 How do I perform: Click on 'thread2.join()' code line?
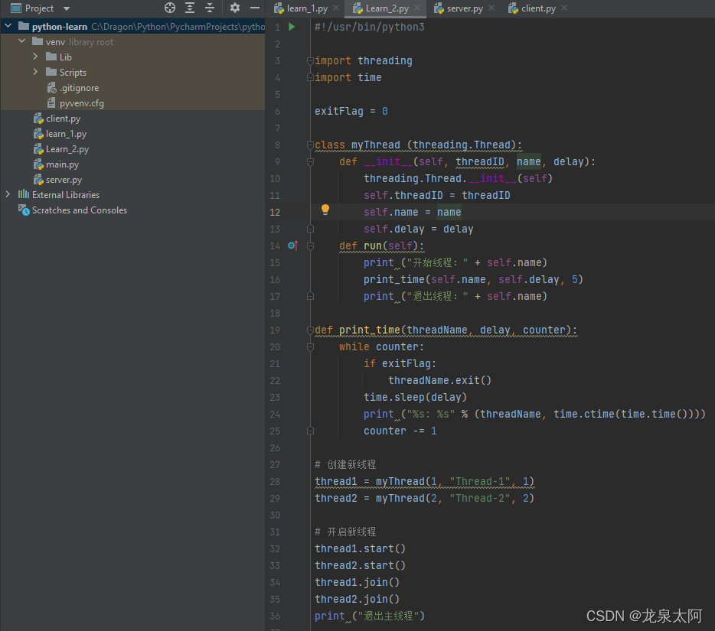click(357, 599)
